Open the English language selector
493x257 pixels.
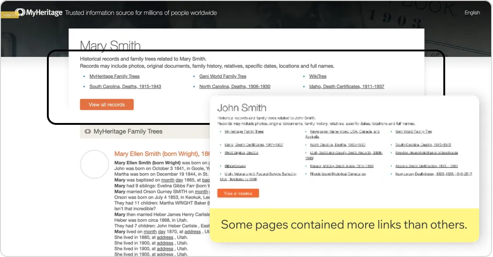tap(472, 12)
